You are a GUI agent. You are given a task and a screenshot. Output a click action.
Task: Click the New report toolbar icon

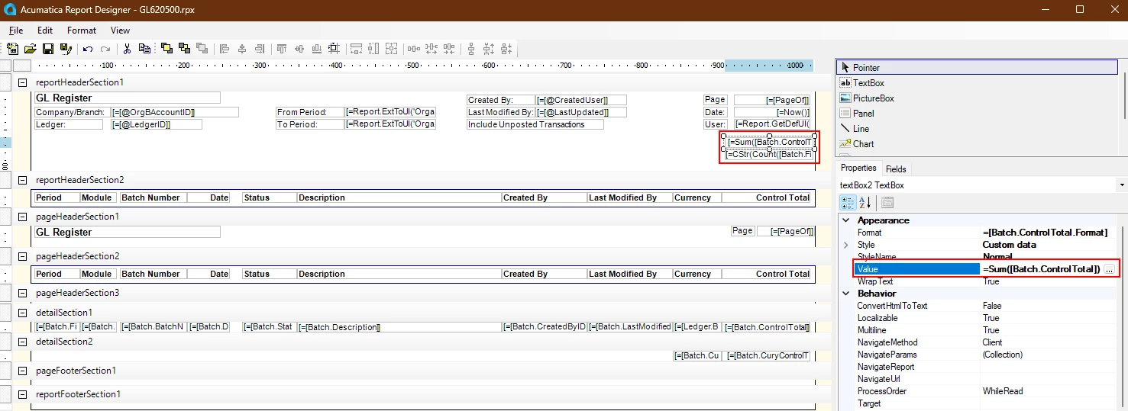pyautogui.click(x=12, y=48)
